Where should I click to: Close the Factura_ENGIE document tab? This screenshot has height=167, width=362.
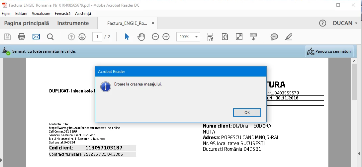(153, 23)
